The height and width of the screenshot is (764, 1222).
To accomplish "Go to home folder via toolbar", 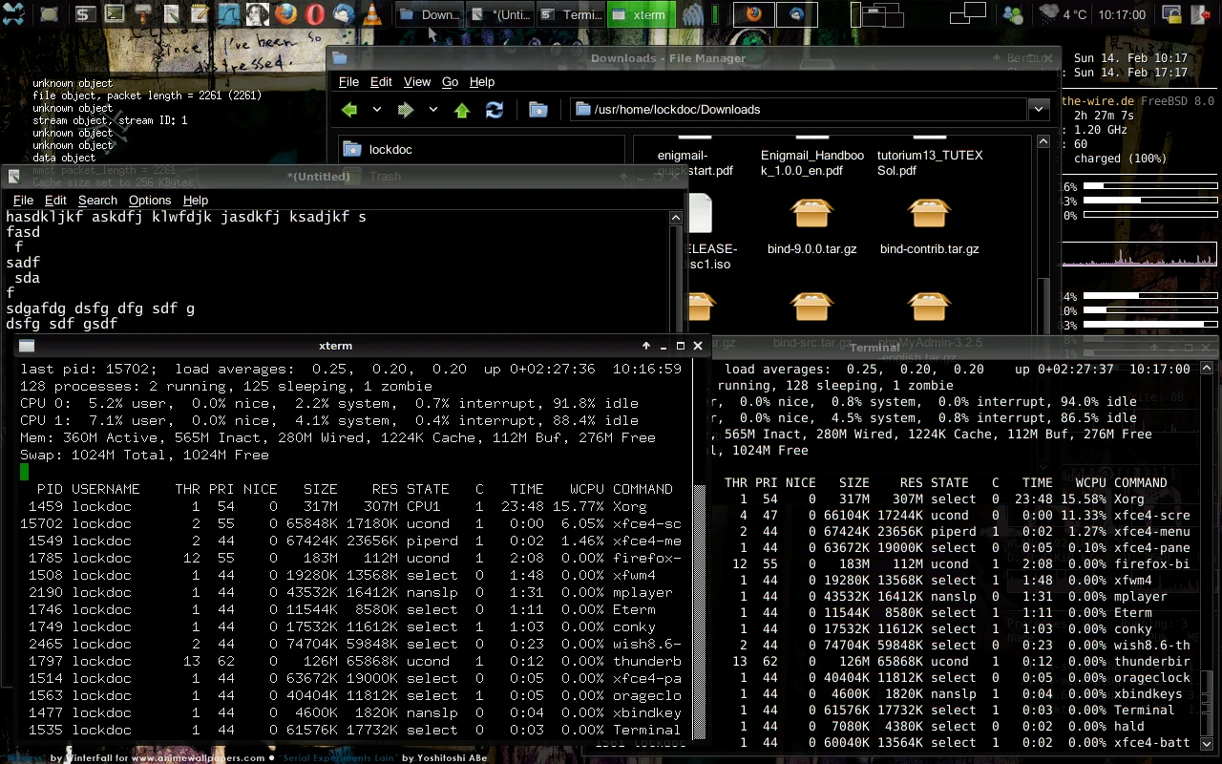I will coord(538,110).
